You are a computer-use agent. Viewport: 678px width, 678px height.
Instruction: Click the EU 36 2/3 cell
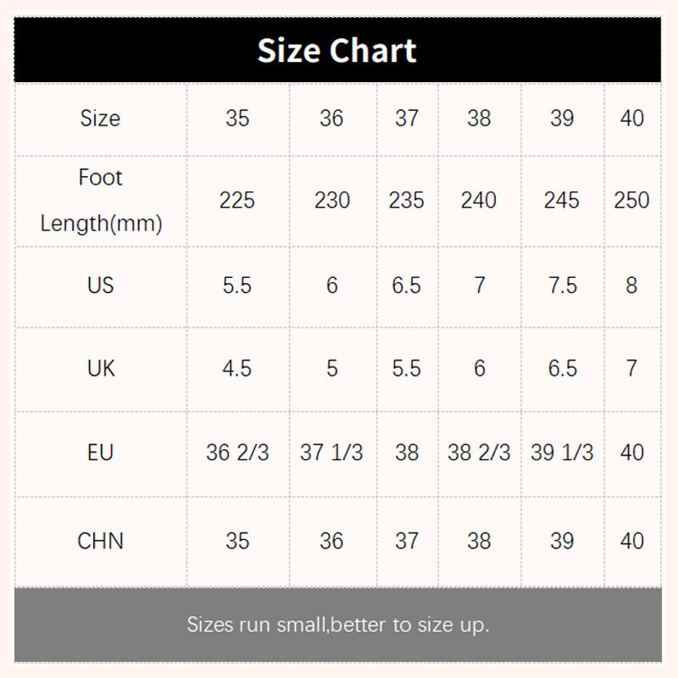coord(237,453)
